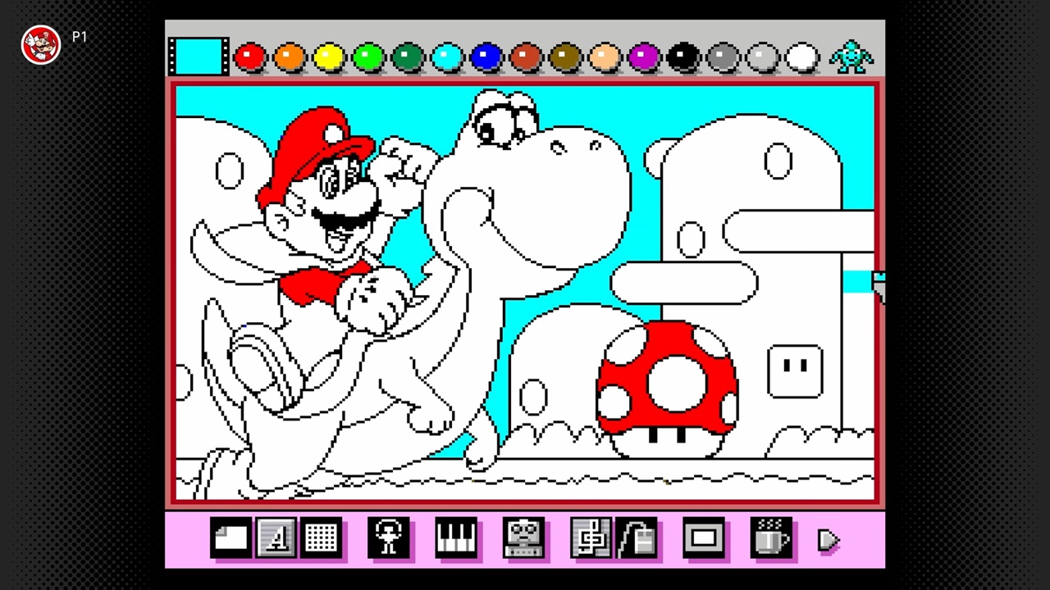Pick the red paint color
The image size is (1050, 590).
(x=250, y=57)
